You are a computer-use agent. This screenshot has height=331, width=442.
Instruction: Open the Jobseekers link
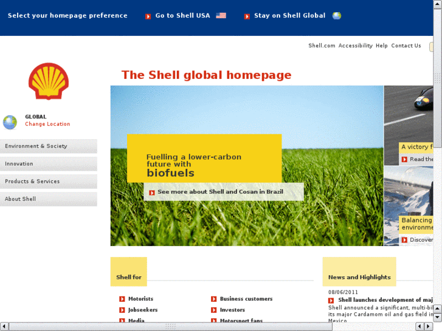click(x=143, y=310)
